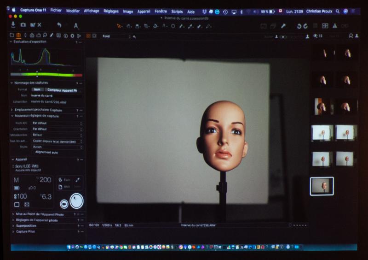Select the Crop tool in cursor toolbar
Screen dimensions: 368x260
[x=146, y=26]
